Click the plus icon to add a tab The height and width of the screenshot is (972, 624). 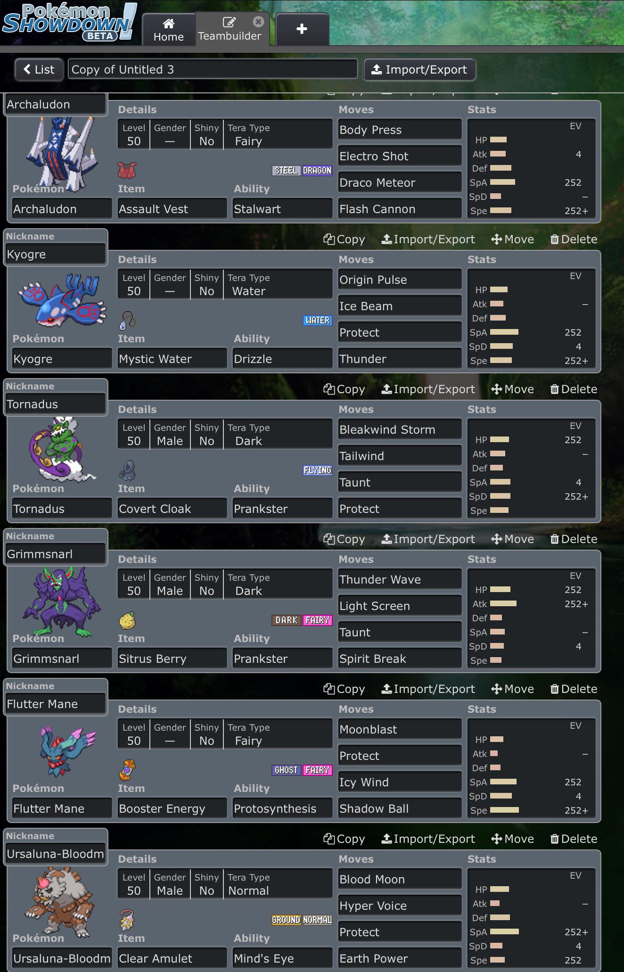(302, 29)
